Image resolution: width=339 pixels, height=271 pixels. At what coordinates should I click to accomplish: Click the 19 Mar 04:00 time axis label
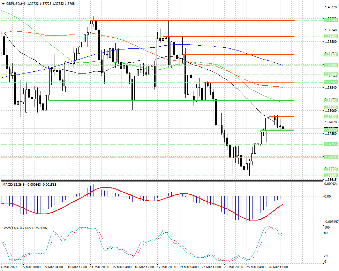(x=189, y=267)
